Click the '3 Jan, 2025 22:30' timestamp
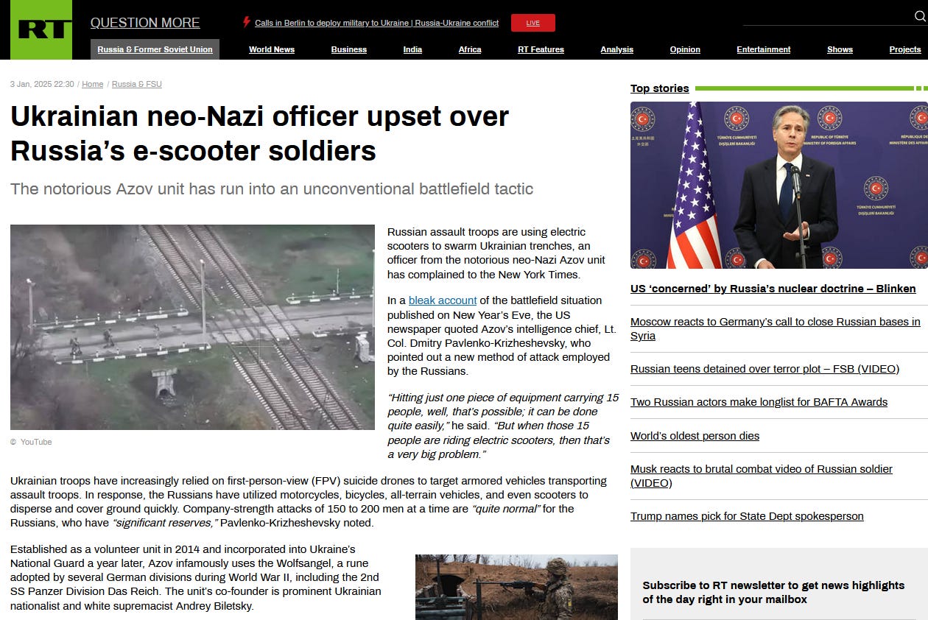The image size is (928, 620). click(42, 84)
